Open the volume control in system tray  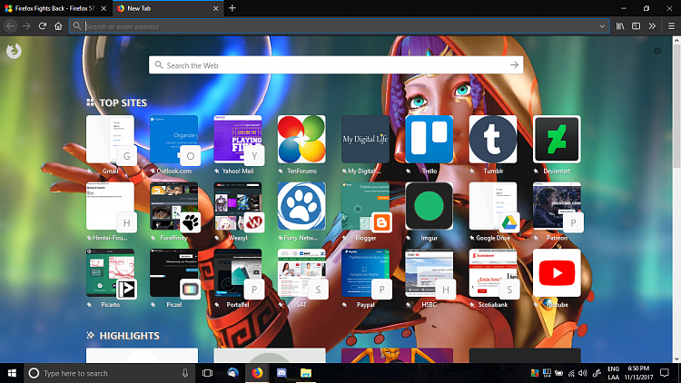tap(583, 373)
